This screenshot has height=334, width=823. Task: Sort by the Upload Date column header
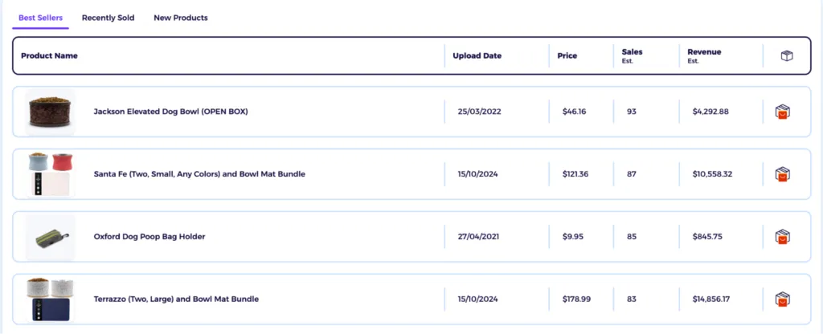(x=477, y=56)
